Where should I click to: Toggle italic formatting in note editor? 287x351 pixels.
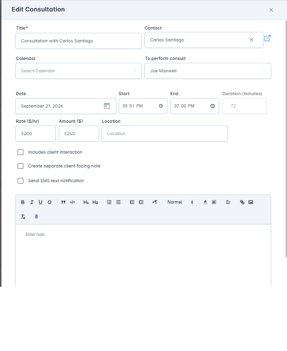[x=31, y=202]
